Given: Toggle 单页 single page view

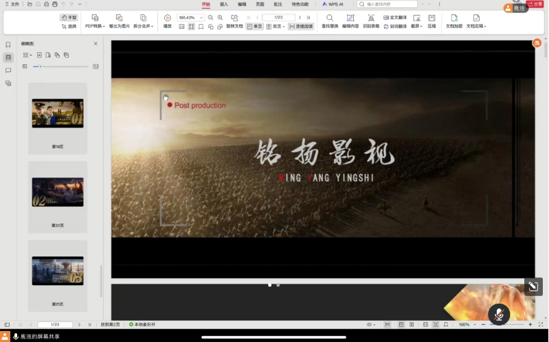Looking at the screenshot, I should click(x=255, y=26).
